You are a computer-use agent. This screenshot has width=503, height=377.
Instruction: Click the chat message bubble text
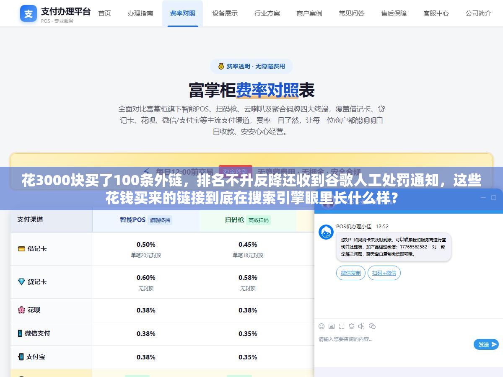[x=393, y=247]
